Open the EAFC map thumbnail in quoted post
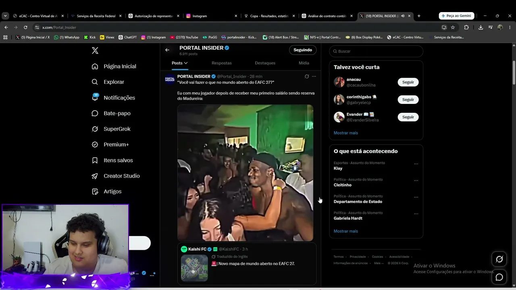 click(x=194, y=268)
